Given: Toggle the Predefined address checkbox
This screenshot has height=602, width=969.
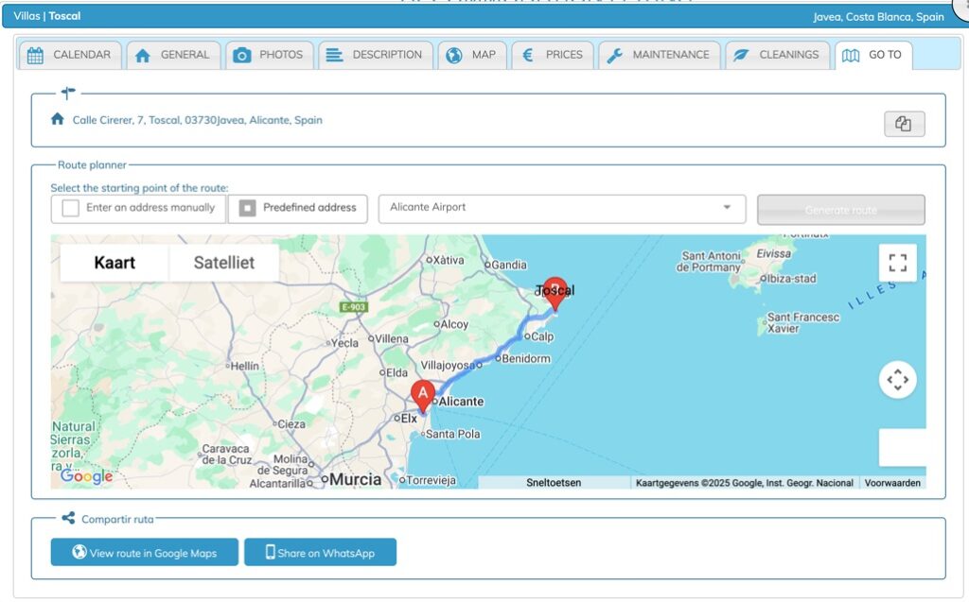Looking at the screenshot, I should pos(248,208).
